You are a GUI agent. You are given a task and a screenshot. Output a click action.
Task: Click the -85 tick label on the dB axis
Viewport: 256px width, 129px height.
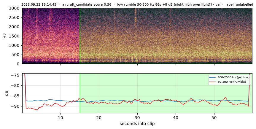point(15,96)
